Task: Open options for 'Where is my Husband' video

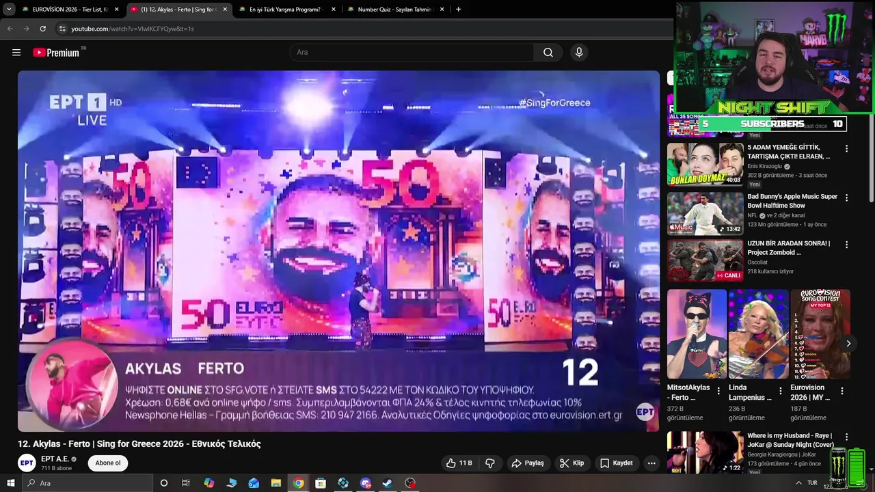Action: click(x=846, y=437)
